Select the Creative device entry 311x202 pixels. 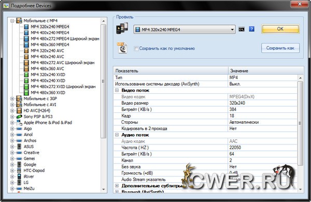click(31, 152)
